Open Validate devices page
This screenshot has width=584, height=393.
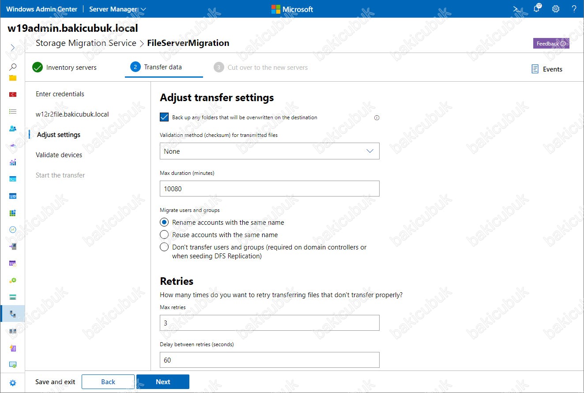point(59,155)
